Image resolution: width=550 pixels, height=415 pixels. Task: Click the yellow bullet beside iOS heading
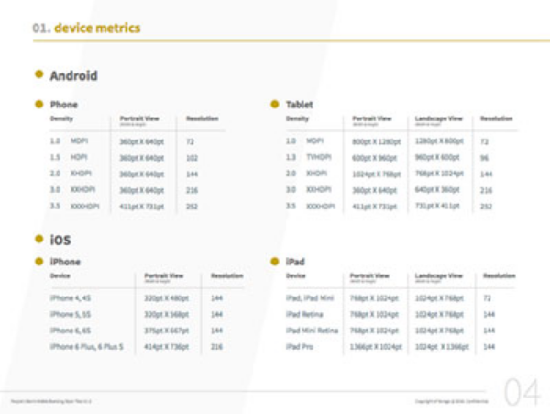tap(38, 239)
